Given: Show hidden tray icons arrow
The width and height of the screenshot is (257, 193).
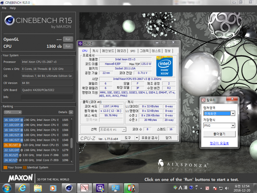Looking at the screenshot, I should pos(201,188).
